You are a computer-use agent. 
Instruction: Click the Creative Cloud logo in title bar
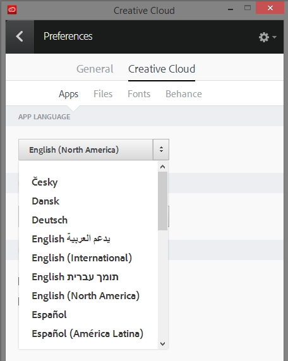click(12, 10)
